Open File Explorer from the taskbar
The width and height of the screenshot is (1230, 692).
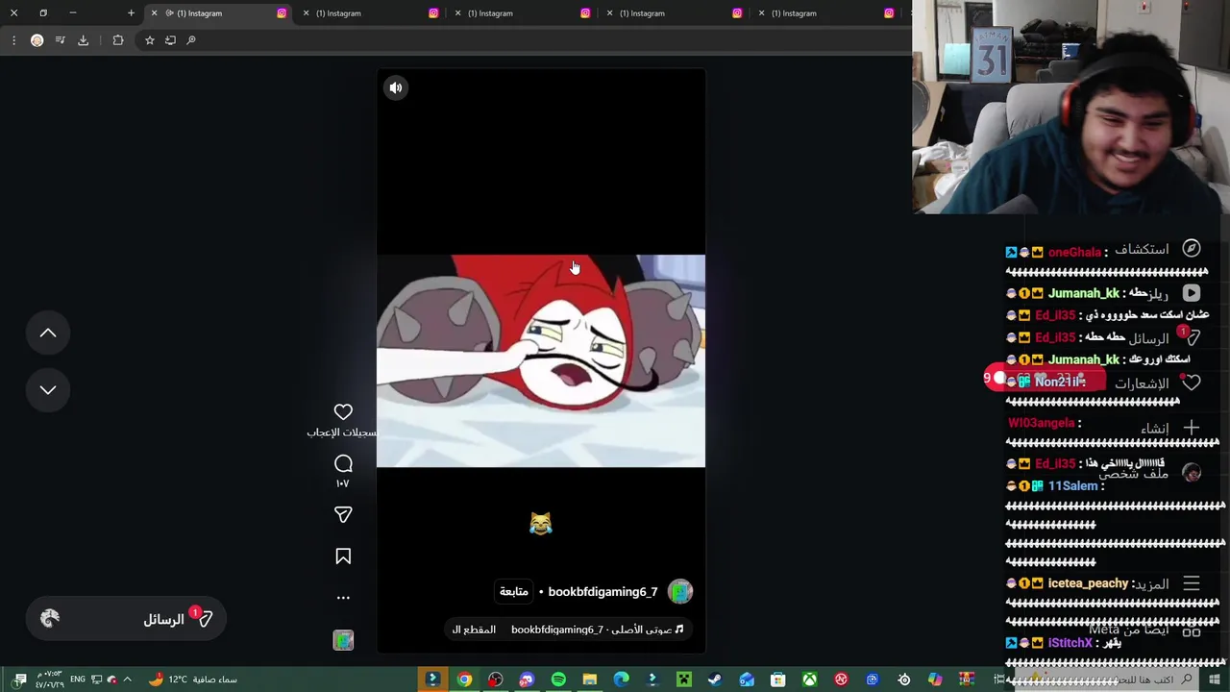(590, 680)
